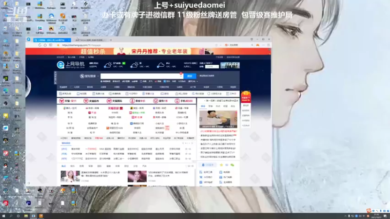Open the notification center icon
Image resolution: width=390 pixels, height=219 pixels.
pyautogui.click(x=385, y=216)
